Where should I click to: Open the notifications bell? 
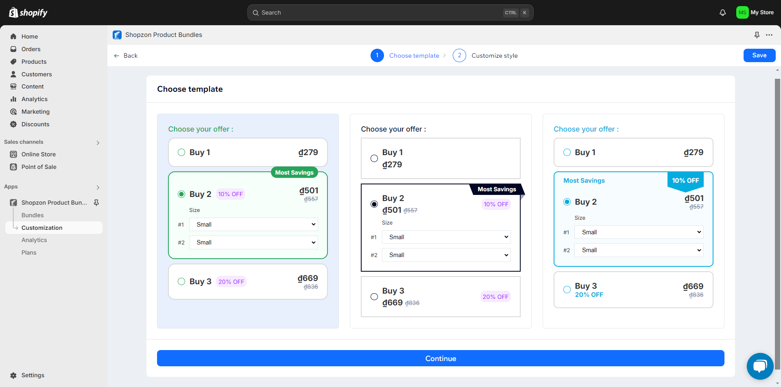coord(722,13)
